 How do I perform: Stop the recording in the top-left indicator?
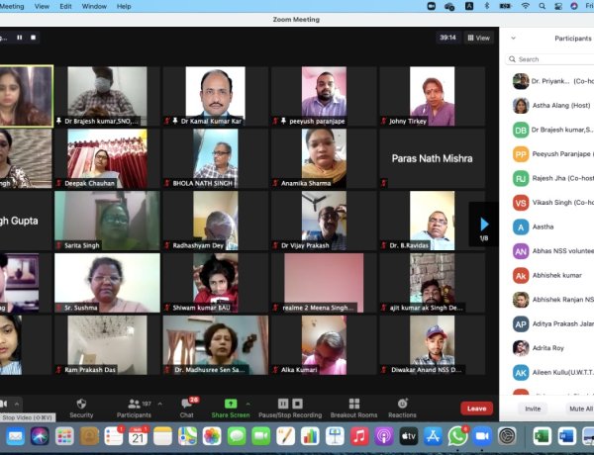33,38
